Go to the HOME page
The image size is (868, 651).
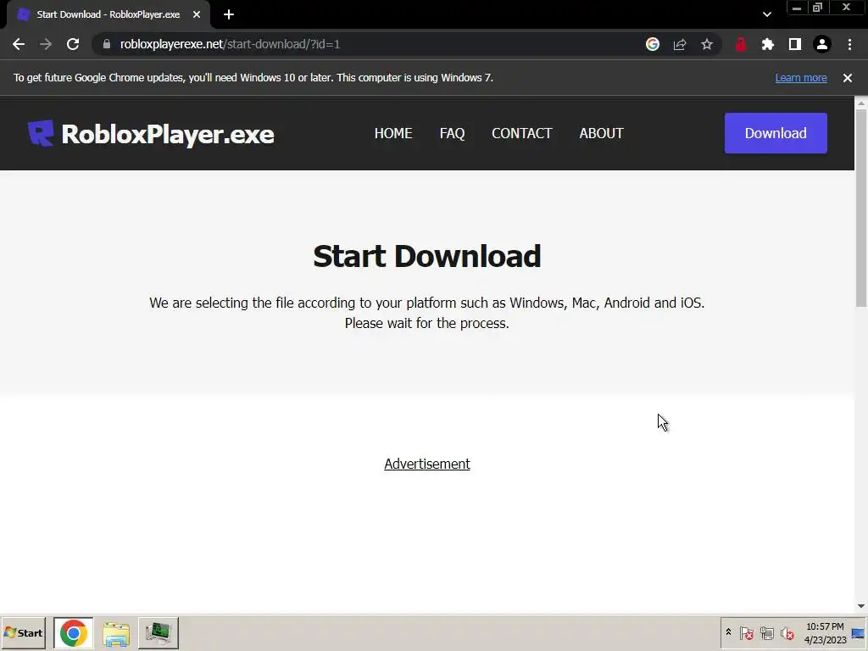[393, 133]
